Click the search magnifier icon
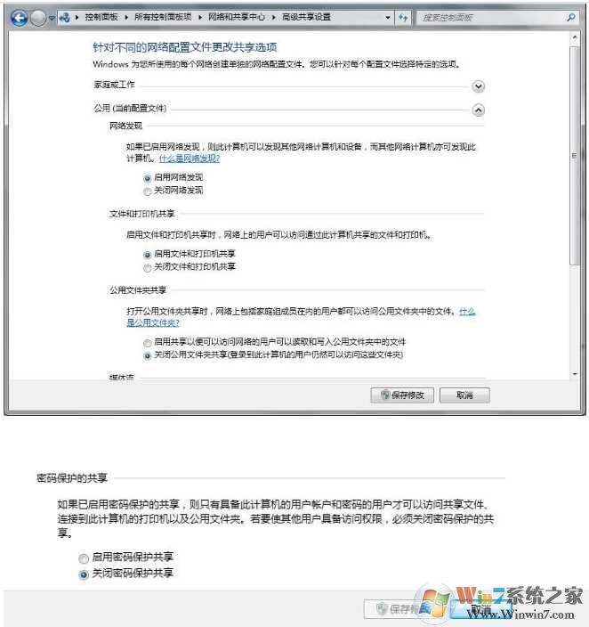 click(x=571, y=17)
